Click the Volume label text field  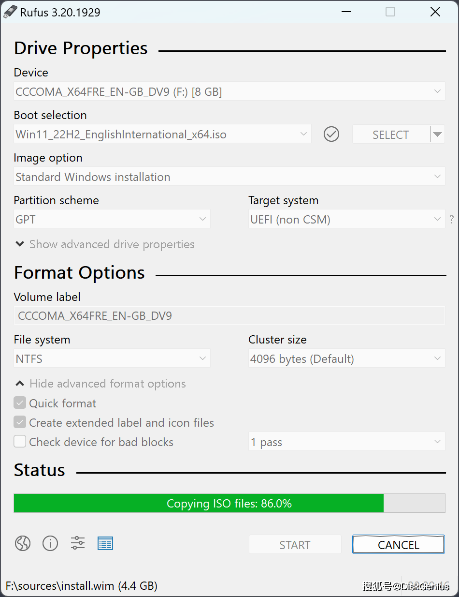[x=229, y=315]
